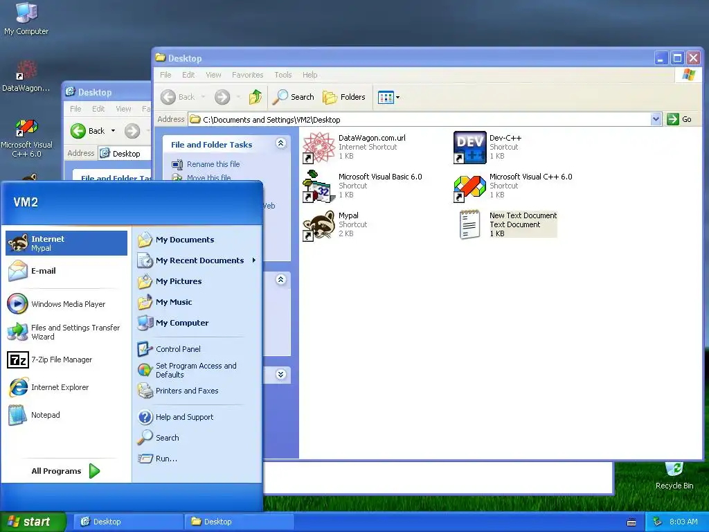The image size is (709, 532).
Task: Open My Computer in Start menu
Action: pyautogui.click(x=197, y=323)
